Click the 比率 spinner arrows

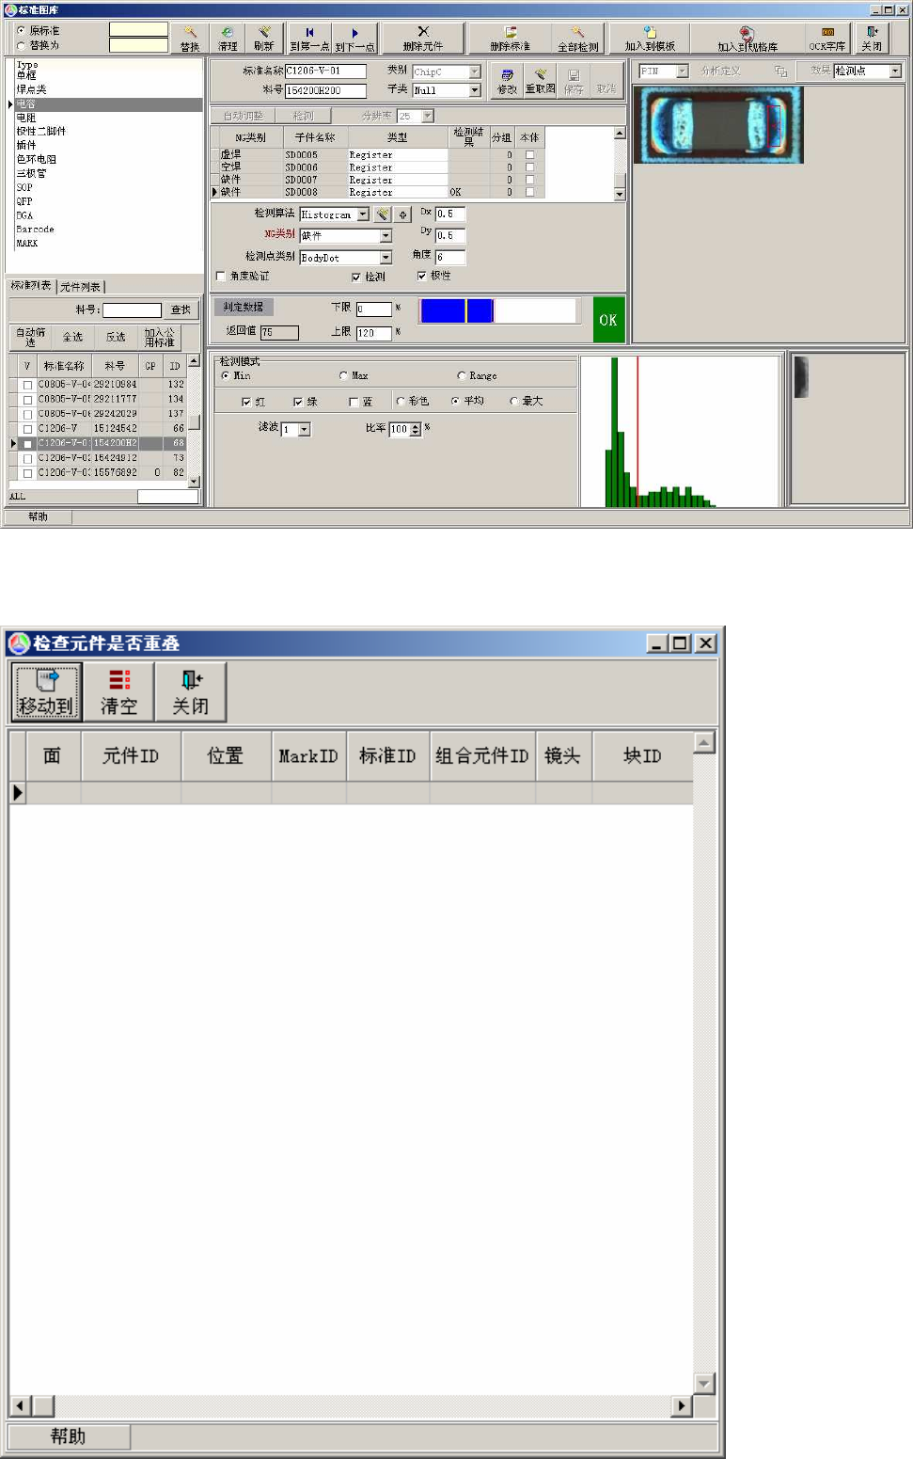pos(416,429)
